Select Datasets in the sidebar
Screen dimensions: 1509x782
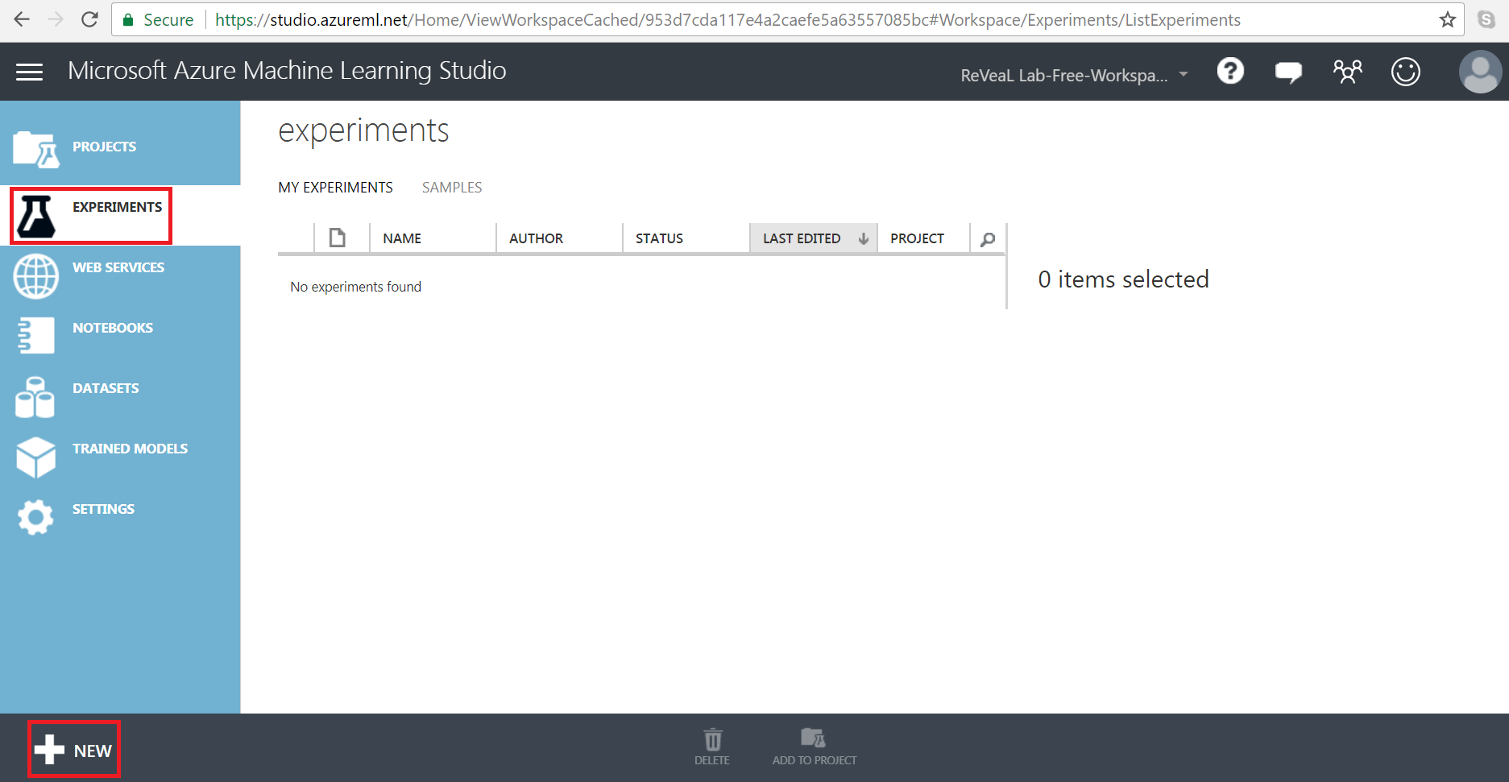click(x=106, y=388)
